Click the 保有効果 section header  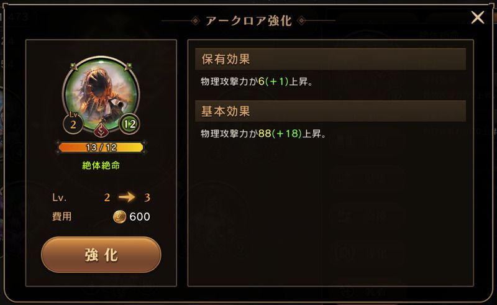[x=331, y=59]
